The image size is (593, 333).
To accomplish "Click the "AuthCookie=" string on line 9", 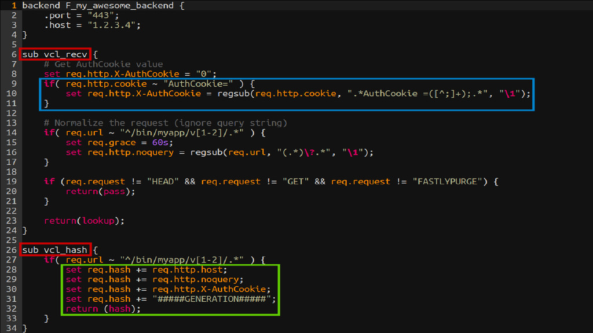I will click(x=198, y=84).
